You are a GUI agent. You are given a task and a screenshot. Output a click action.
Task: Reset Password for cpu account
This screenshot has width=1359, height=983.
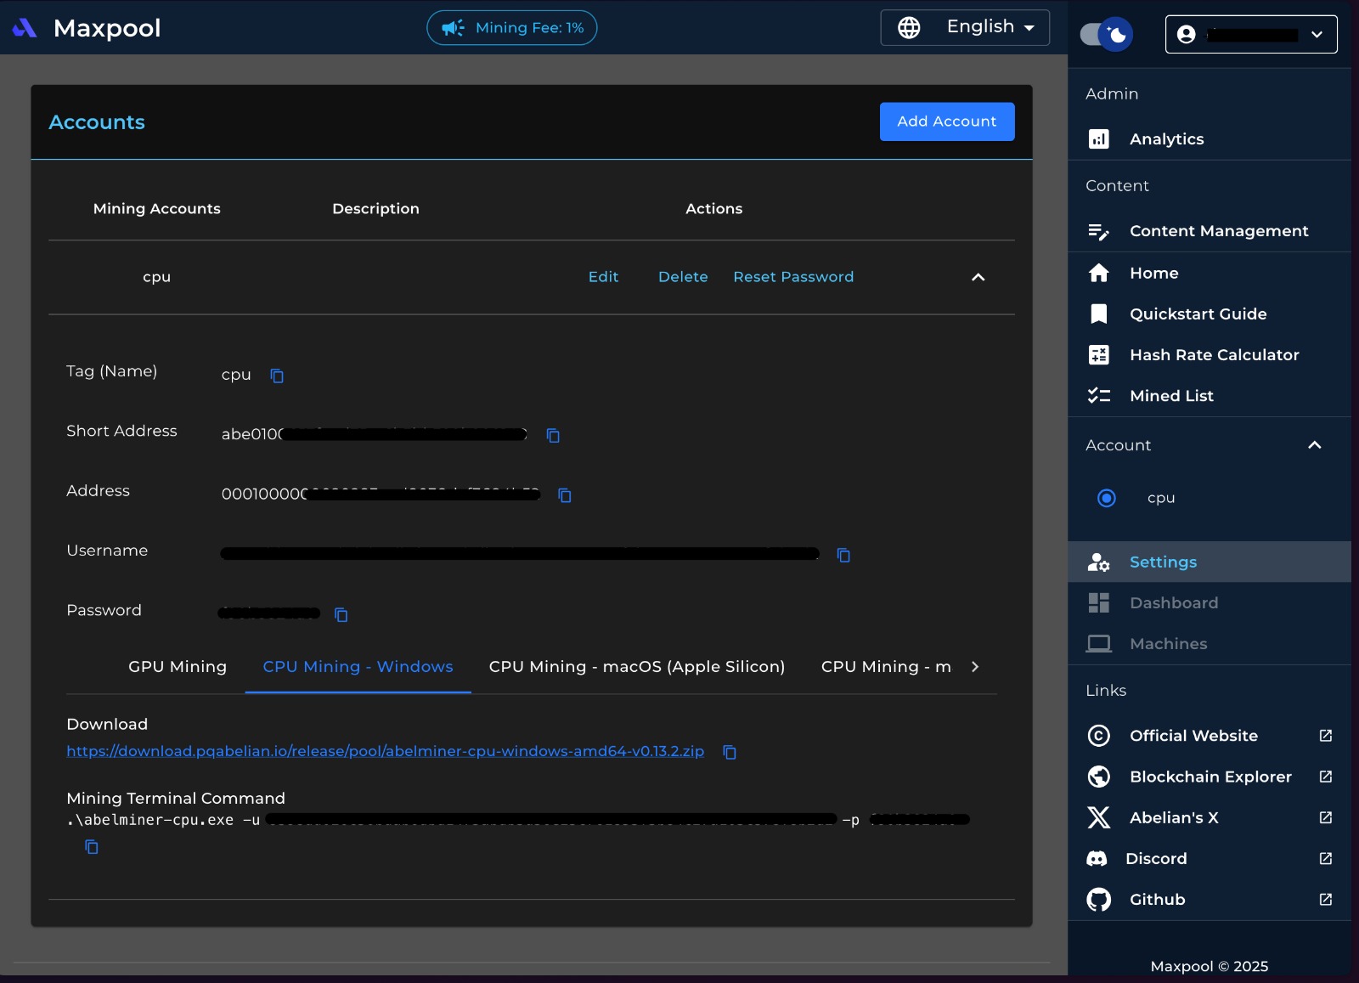pos(793,277)
